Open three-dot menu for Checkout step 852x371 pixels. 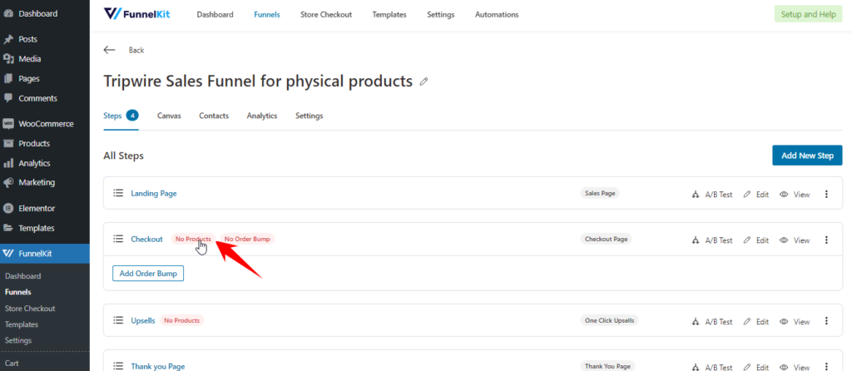pyautogui.click(x=826, y=240)
